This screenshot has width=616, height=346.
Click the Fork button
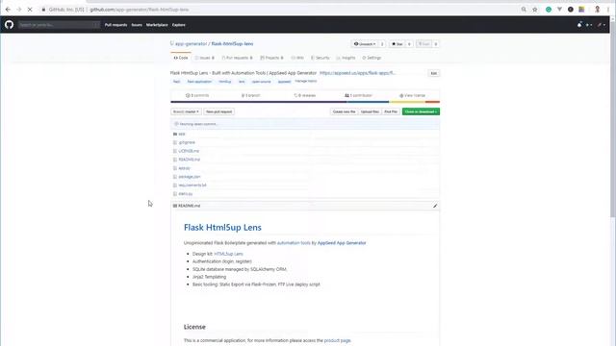point(423,44)
